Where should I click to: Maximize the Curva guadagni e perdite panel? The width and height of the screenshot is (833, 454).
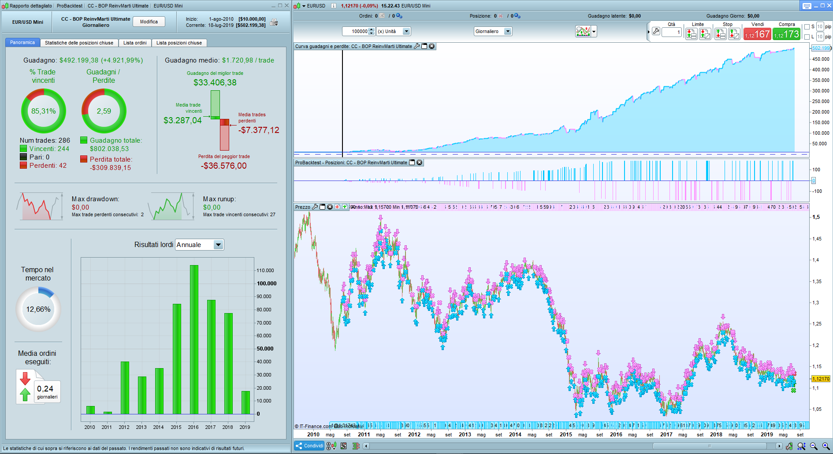424,46
